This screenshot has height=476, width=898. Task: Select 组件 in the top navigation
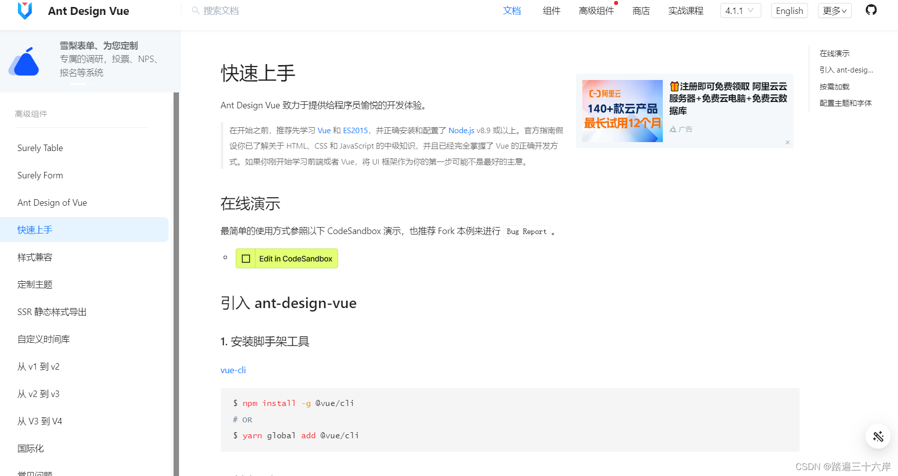(x=551, y=10)
